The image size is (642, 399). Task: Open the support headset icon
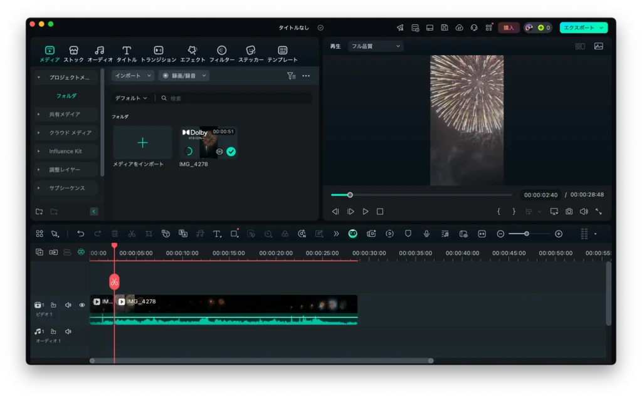click(x=474, y=28)
